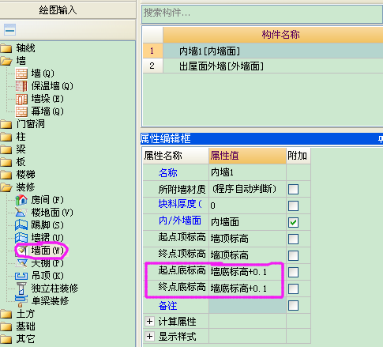Expand the 门窗洞 folder
Viewport: 383px width, 347px height.
[x=6, y=124]
